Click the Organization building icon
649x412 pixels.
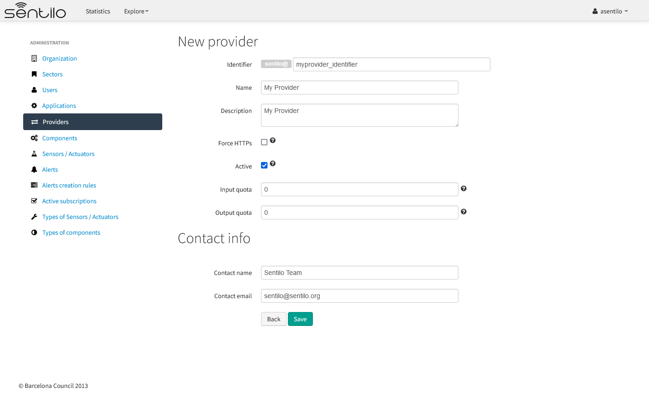[x=34, y=58]
